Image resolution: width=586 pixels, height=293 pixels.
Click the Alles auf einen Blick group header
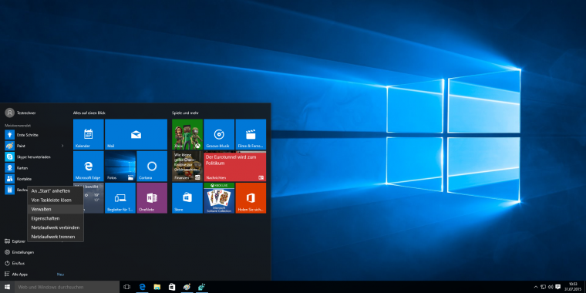89,113
